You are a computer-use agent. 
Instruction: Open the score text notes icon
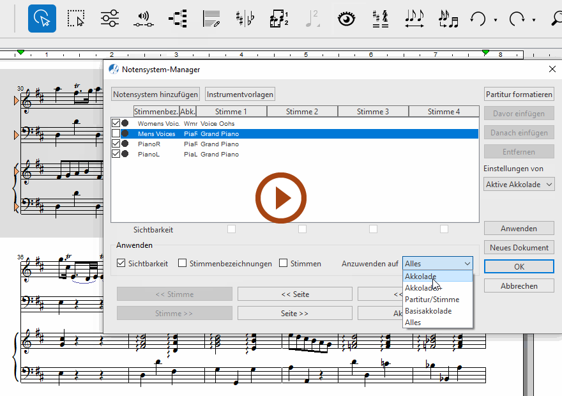coord(211,19)
